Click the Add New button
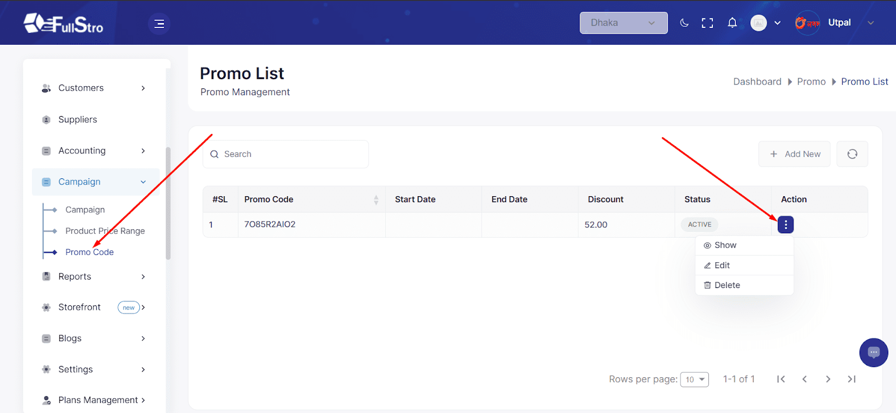 click(794, 154)
